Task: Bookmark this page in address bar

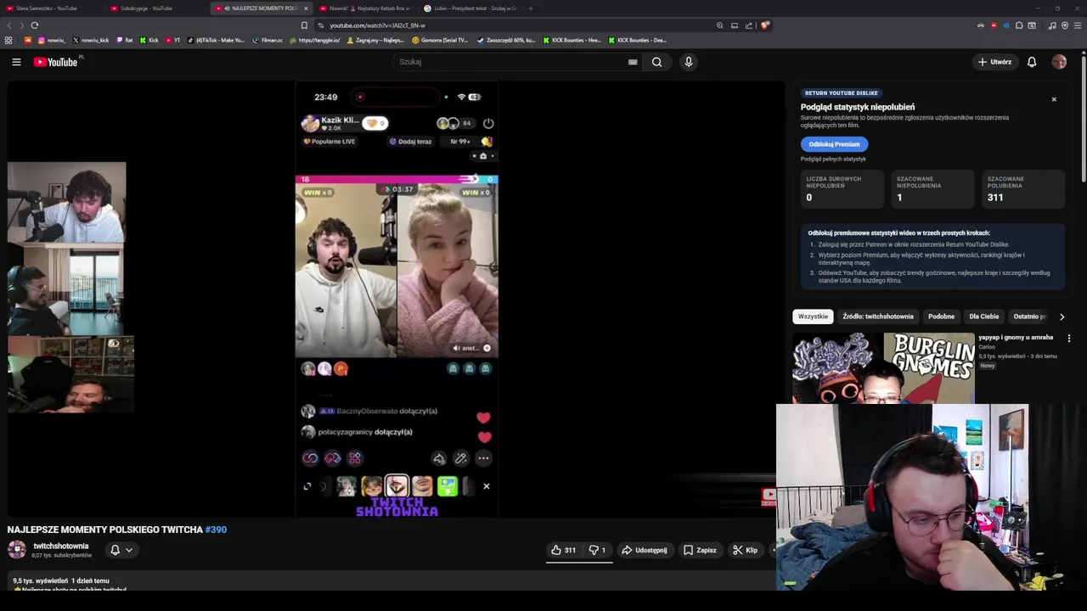Action: 304,25
